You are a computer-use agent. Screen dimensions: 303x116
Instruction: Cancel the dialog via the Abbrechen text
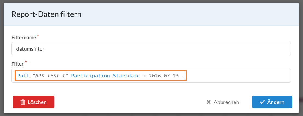pos(226,102)
